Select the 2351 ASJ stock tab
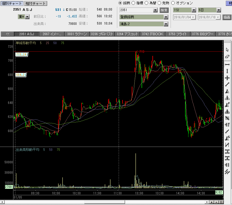 [27, 34]
